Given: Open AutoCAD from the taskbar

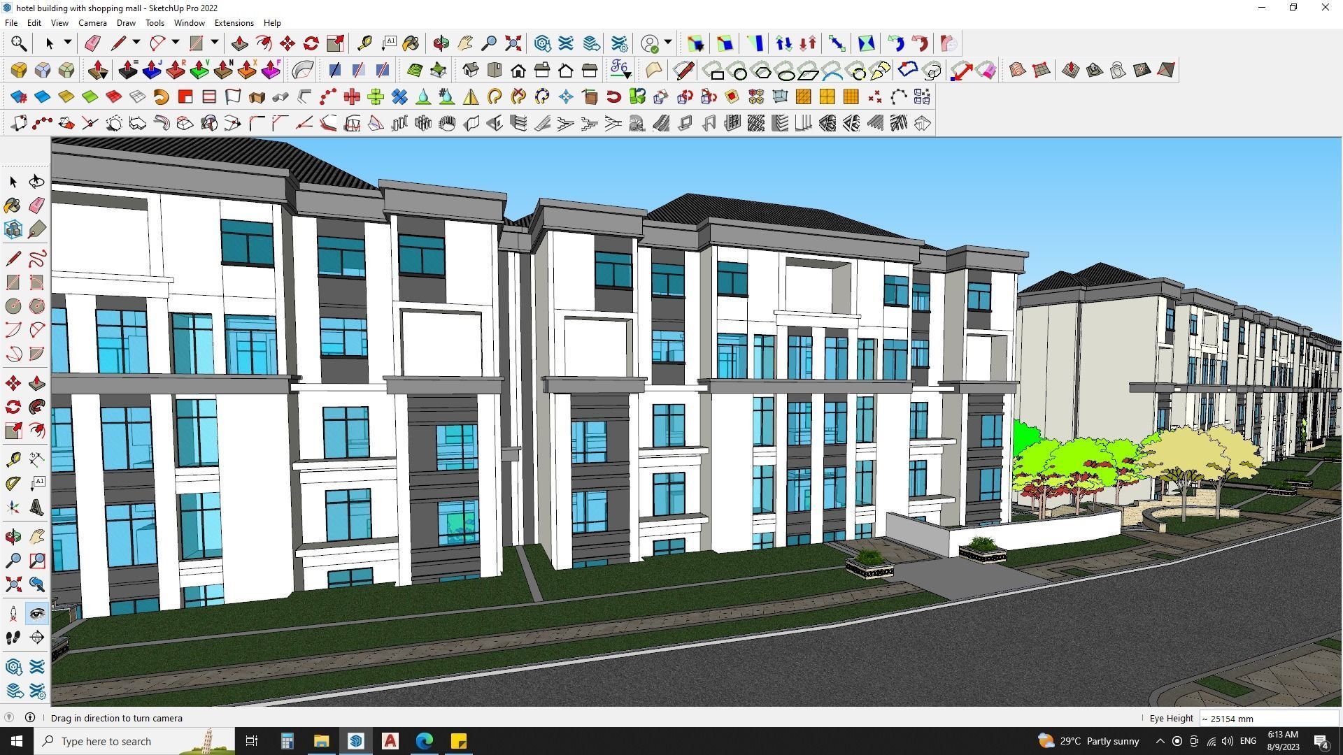Looking at the screenshot, I should click(390, 741).
